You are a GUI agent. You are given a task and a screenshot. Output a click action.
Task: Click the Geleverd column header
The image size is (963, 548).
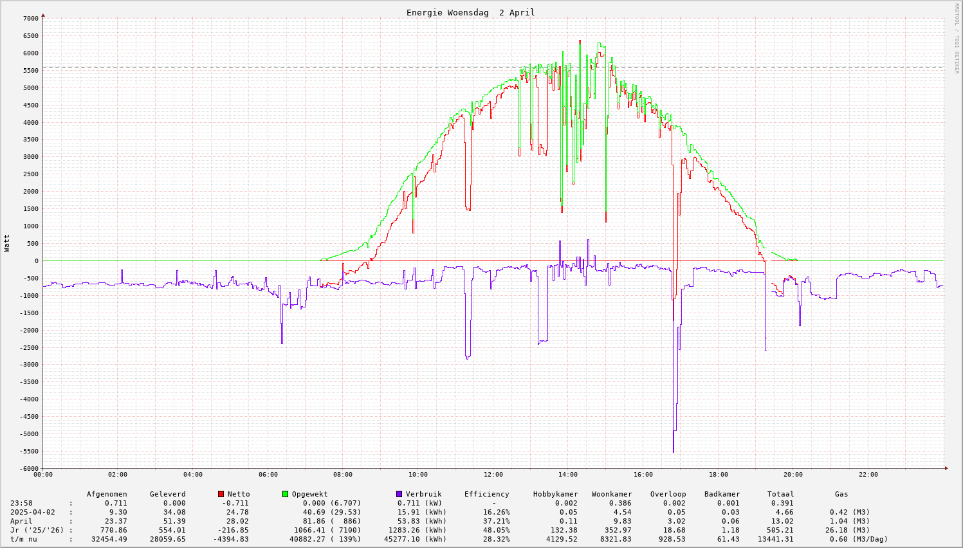(x=167, y=494)
